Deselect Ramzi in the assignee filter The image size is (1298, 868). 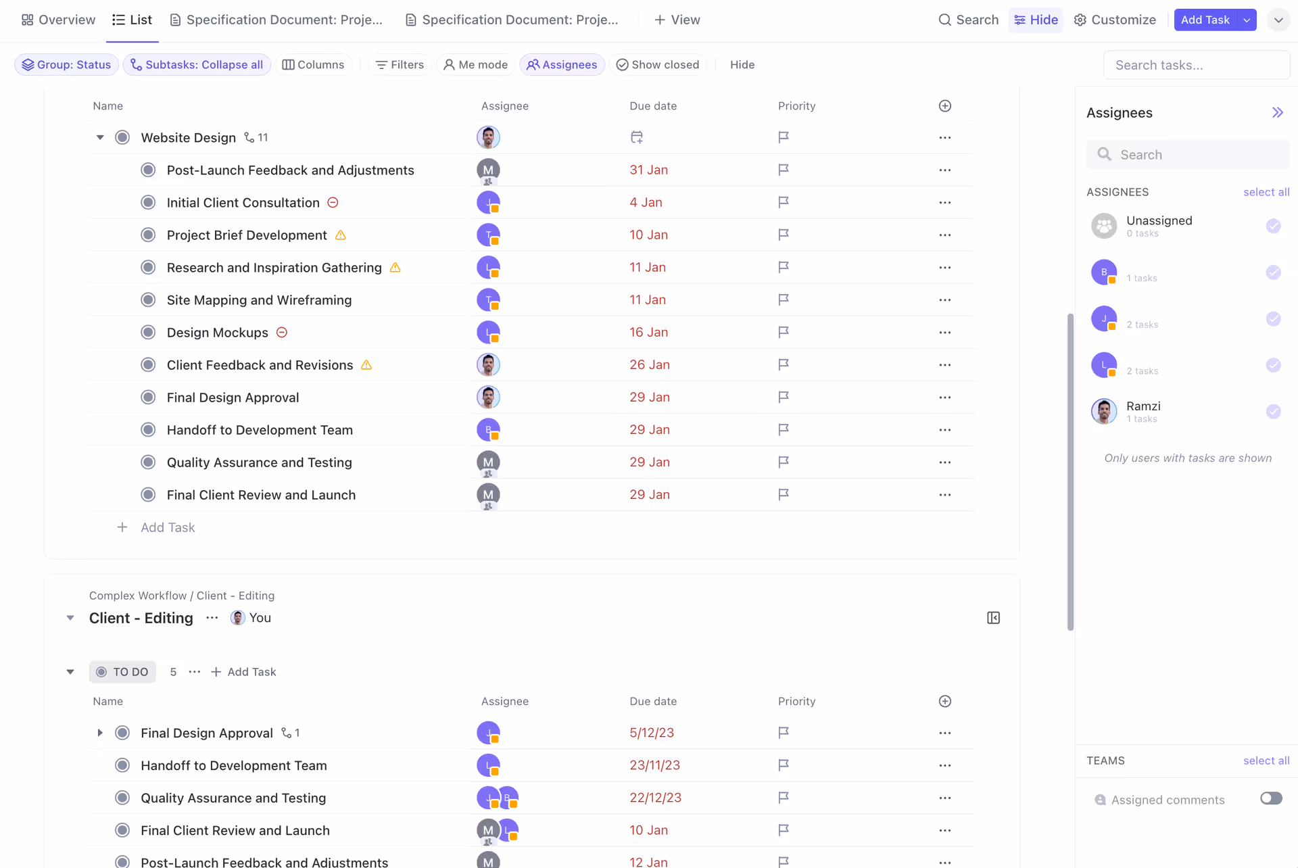pos(1274,411)
